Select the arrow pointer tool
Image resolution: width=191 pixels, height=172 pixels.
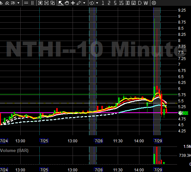click(61, 3)
